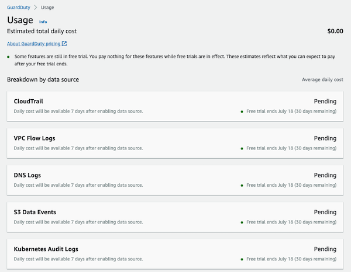Click the Info link beside Usage
This screenshot has width=351, height=272.
[x=43, y=22]
